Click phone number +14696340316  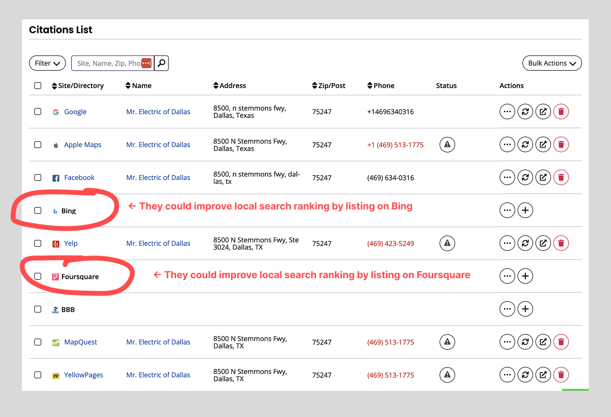(x=391, y=112)
